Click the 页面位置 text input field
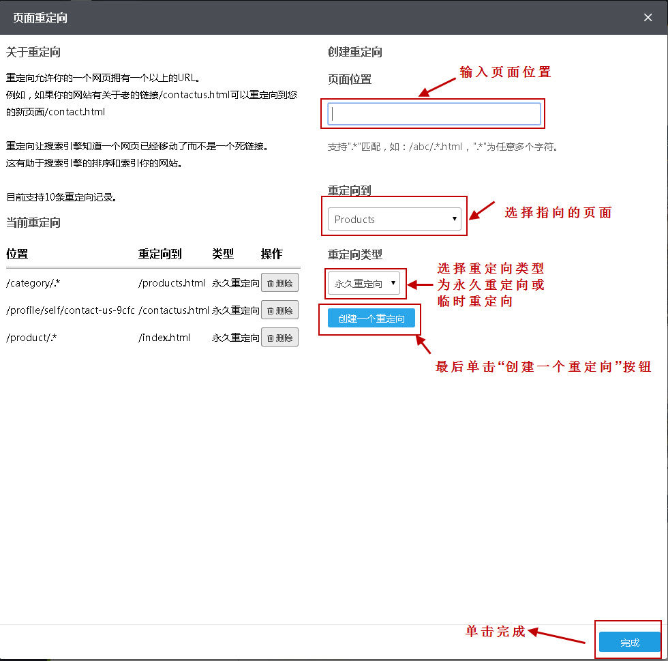 coord(434,114)
